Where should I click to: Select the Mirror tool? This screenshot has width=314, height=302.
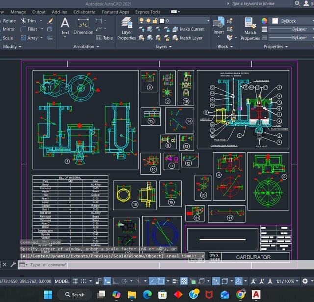point(7,29)
